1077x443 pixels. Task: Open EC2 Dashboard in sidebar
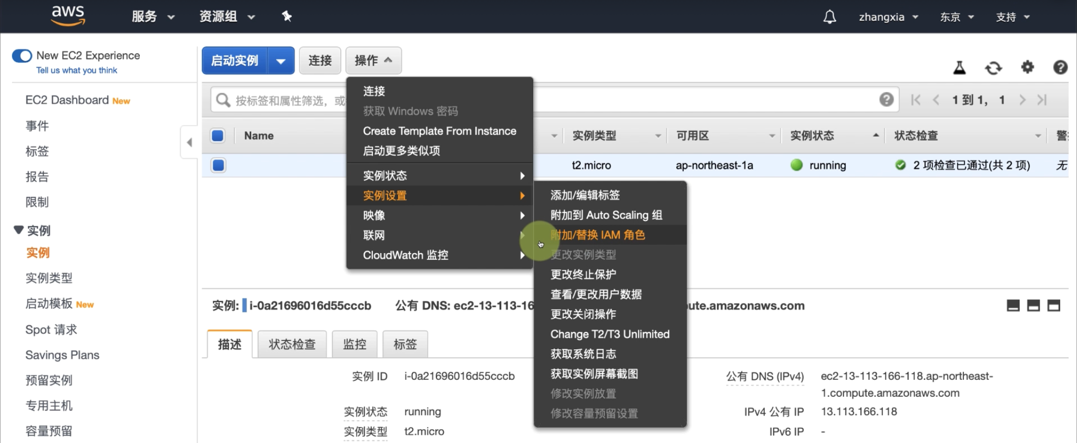[x=67, y=100]
